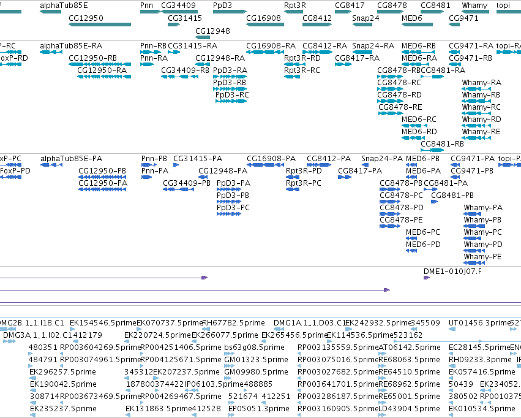Click the CG16908 gene label
This screenshot has width=521, height=418.
click(x=263, y=18)
